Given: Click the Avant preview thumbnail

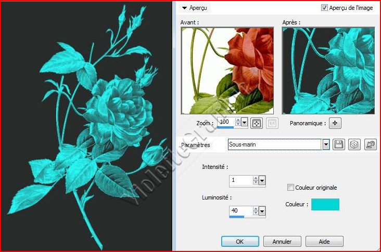Looking at the screenshot, I should pos(227,71).
